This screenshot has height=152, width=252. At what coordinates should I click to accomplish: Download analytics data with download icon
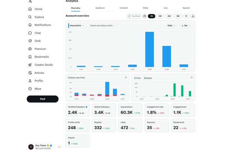(x=193, y=16)
